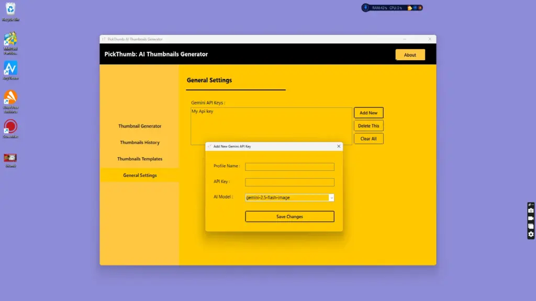
Task: Click the Delete This button
Action: 368,125
